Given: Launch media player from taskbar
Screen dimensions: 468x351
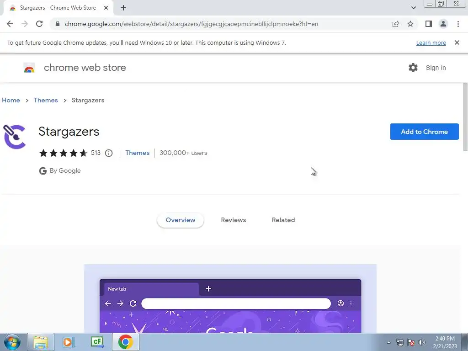Looking at the screenshot, I should pyautogui.click(x=69, y=342).
